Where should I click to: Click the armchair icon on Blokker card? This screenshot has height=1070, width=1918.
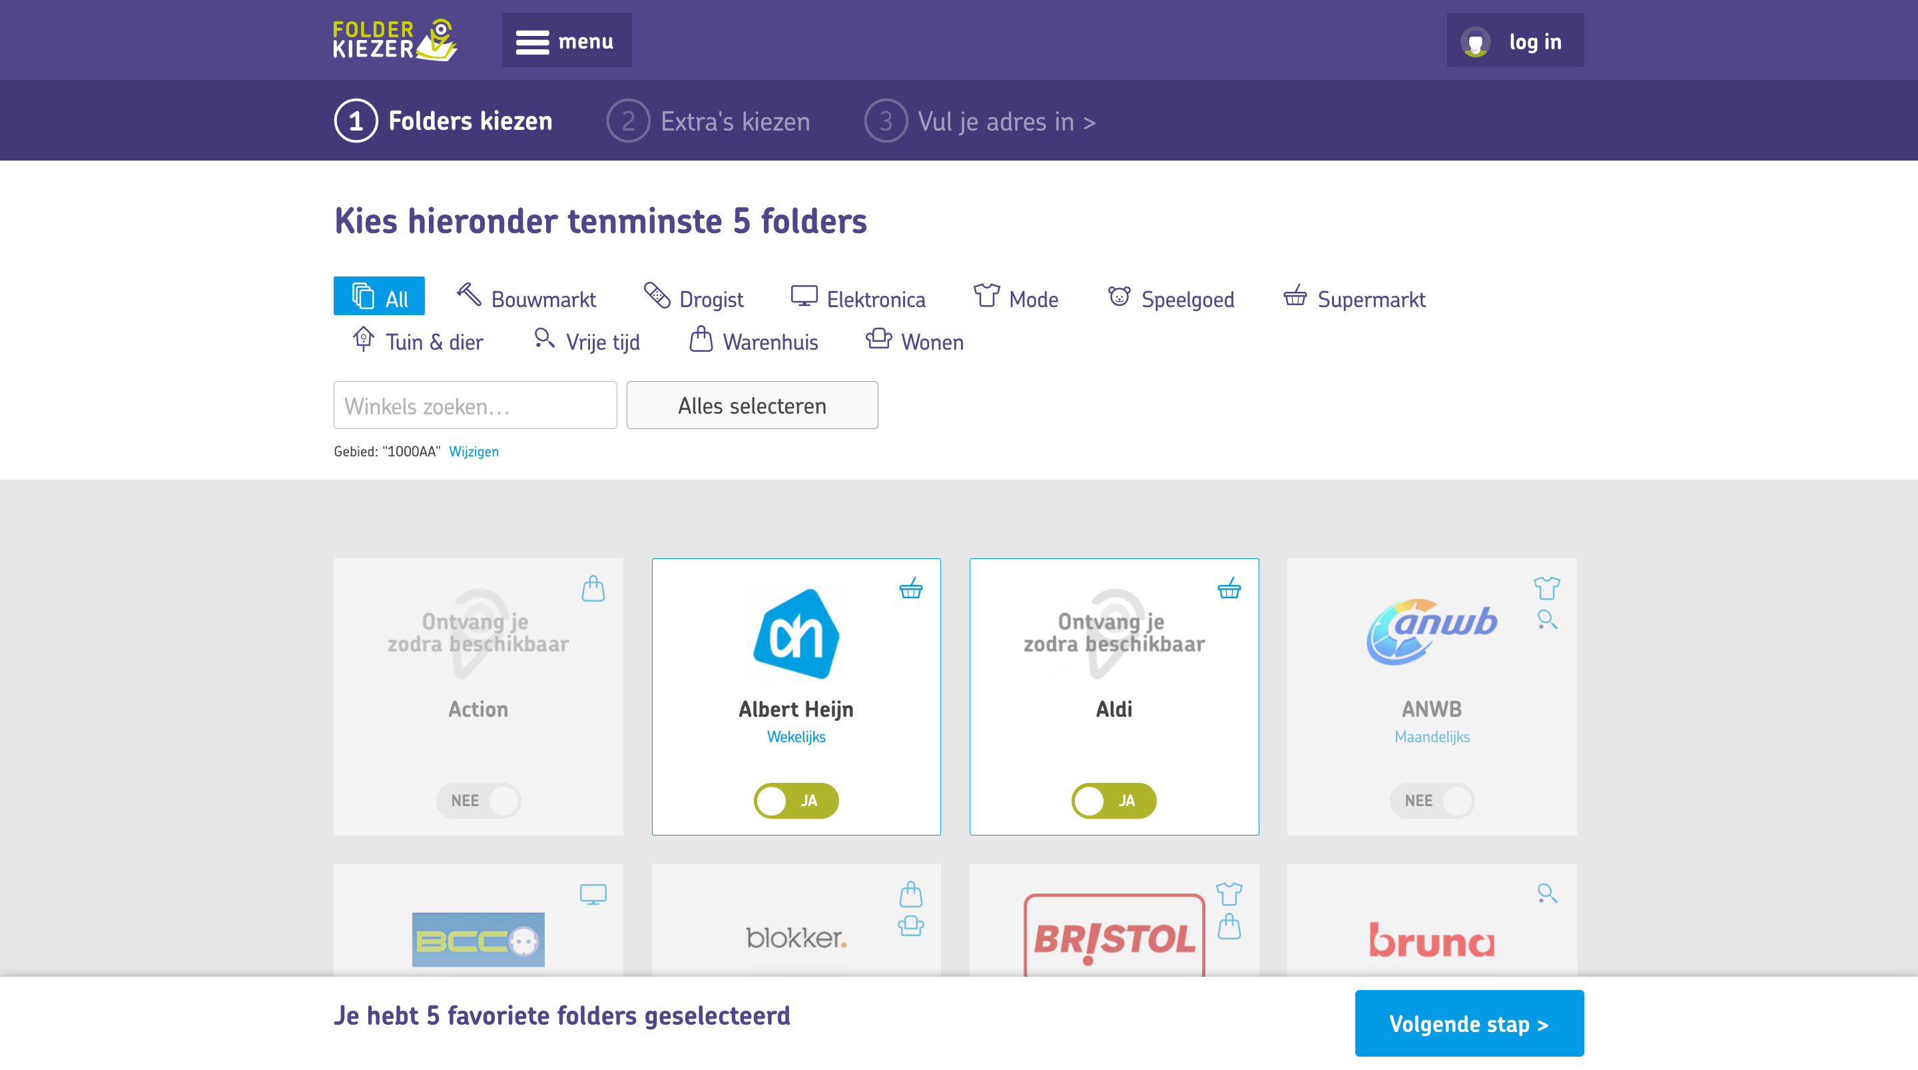tap(910, 925)
